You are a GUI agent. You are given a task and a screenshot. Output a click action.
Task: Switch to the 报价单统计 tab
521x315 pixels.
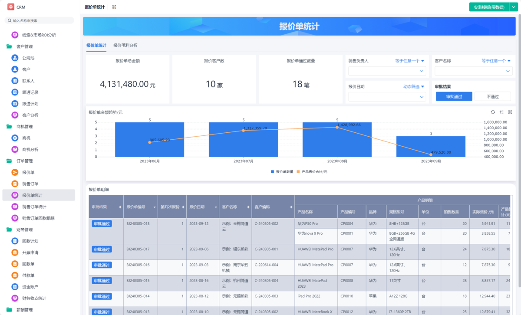click(x=96, y=45)
